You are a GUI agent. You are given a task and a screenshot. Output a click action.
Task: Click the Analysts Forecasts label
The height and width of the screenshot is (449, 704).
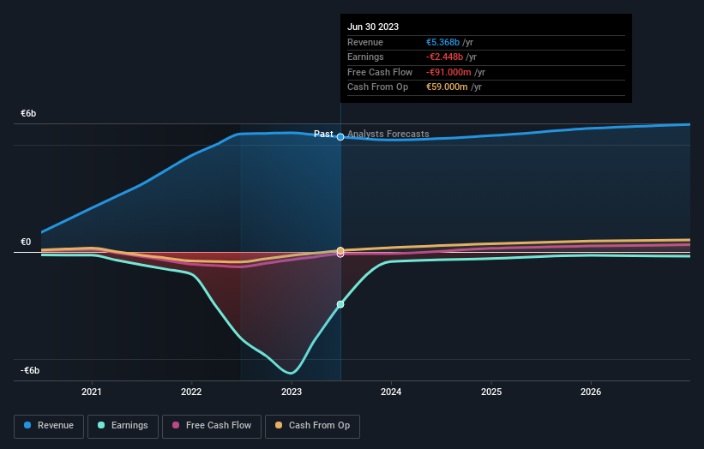(x=388, y=134)
